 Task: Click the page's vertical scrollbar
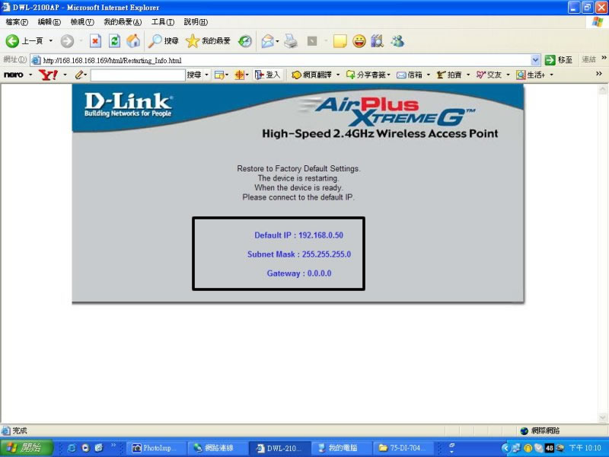[602, 254]
